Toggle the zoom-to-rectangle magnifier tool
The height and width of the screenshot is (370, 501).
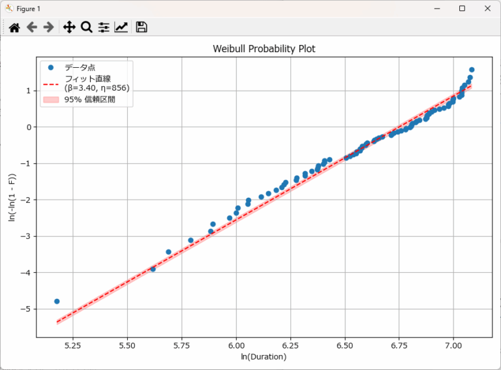point(86,27)
